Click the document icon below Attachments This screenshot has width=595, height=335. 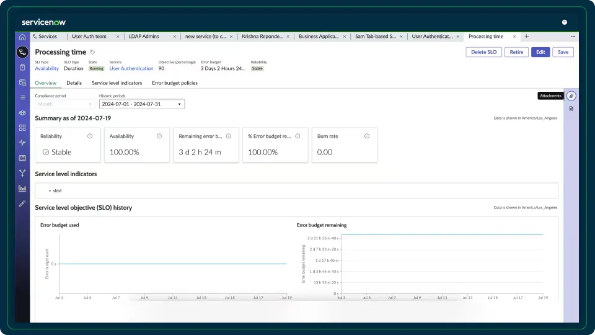tap(571, 109)
